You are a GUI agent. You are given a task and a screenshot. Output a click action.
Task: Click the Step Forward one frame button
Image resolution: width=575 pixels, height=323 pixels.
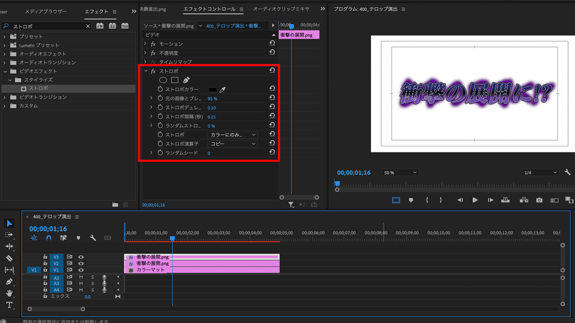[490, 200]
